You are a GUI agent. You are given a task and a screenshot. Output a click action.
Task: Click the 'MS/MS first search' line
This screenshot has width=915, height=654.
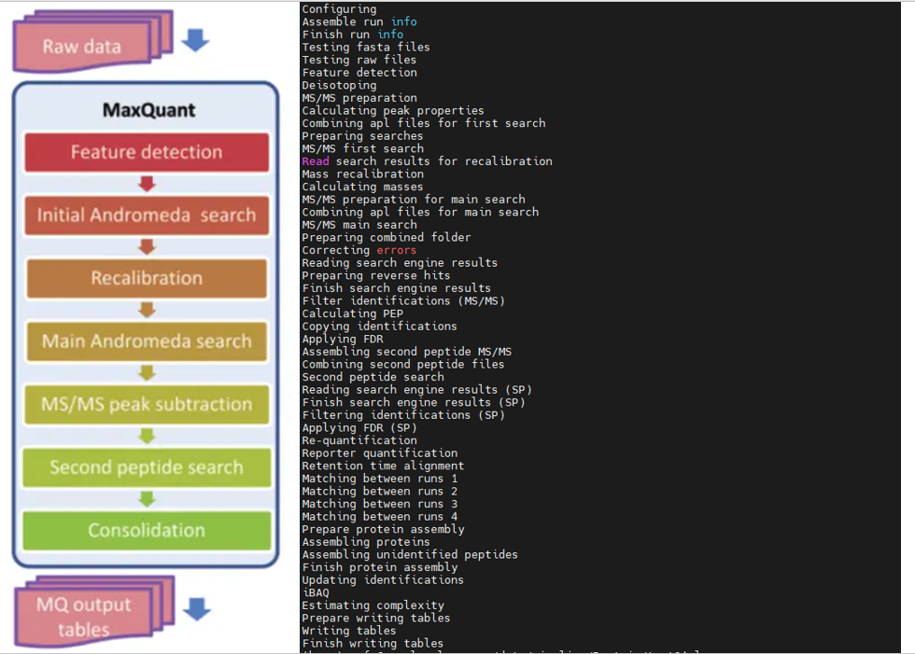click(363, 148)
